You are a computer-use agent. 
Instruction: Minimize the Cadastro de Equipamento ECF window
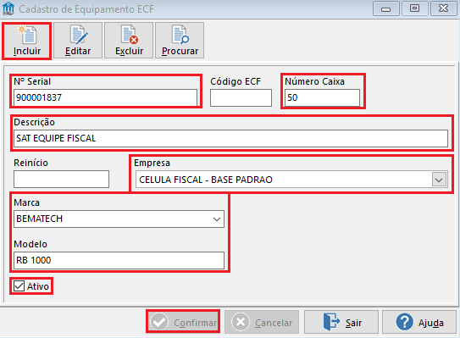[385, 8]
